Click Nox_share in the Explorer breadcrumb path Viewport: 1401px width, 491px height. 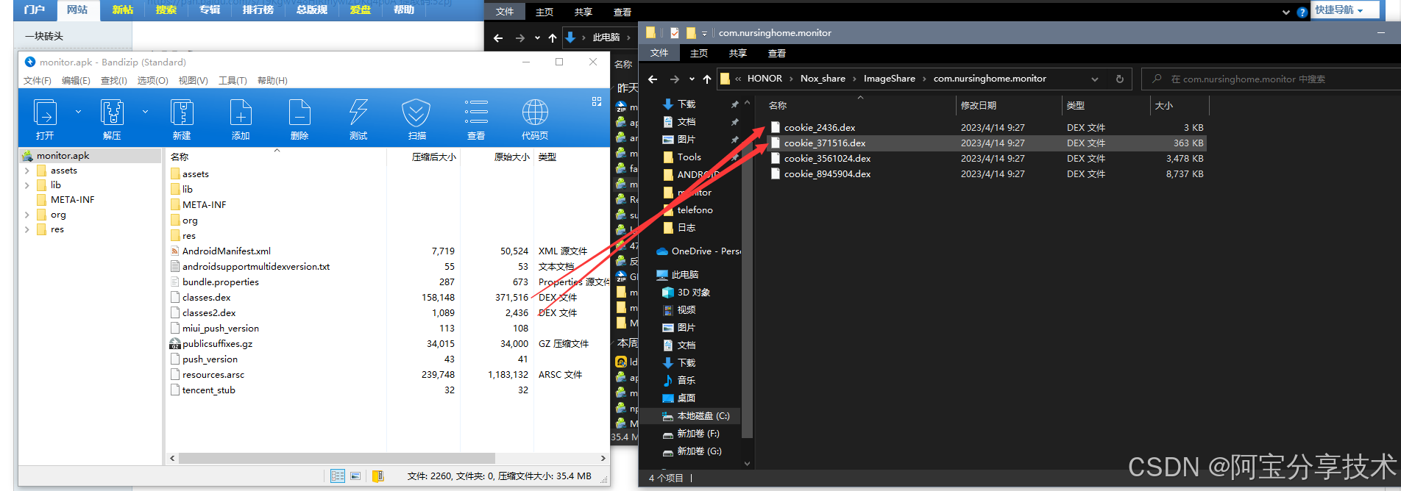point(823,79)
